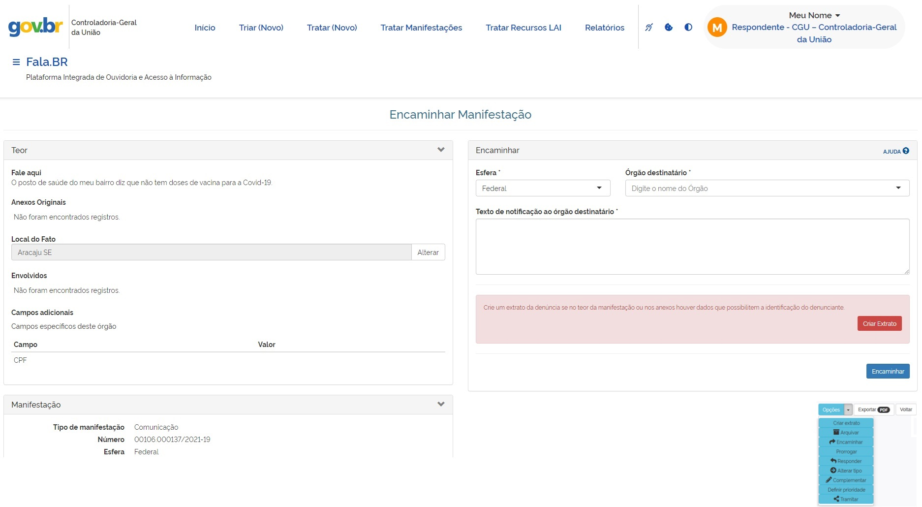Open the Relatórios menu item

pos(604,28)
